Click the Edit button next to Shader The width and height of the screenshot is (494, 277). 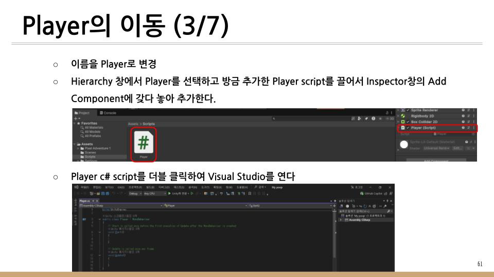(x=457, y=148)
